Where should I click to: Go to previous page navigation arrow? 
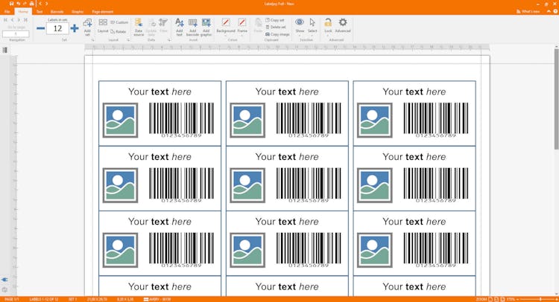pyautogui.click(x=12, y=20)
